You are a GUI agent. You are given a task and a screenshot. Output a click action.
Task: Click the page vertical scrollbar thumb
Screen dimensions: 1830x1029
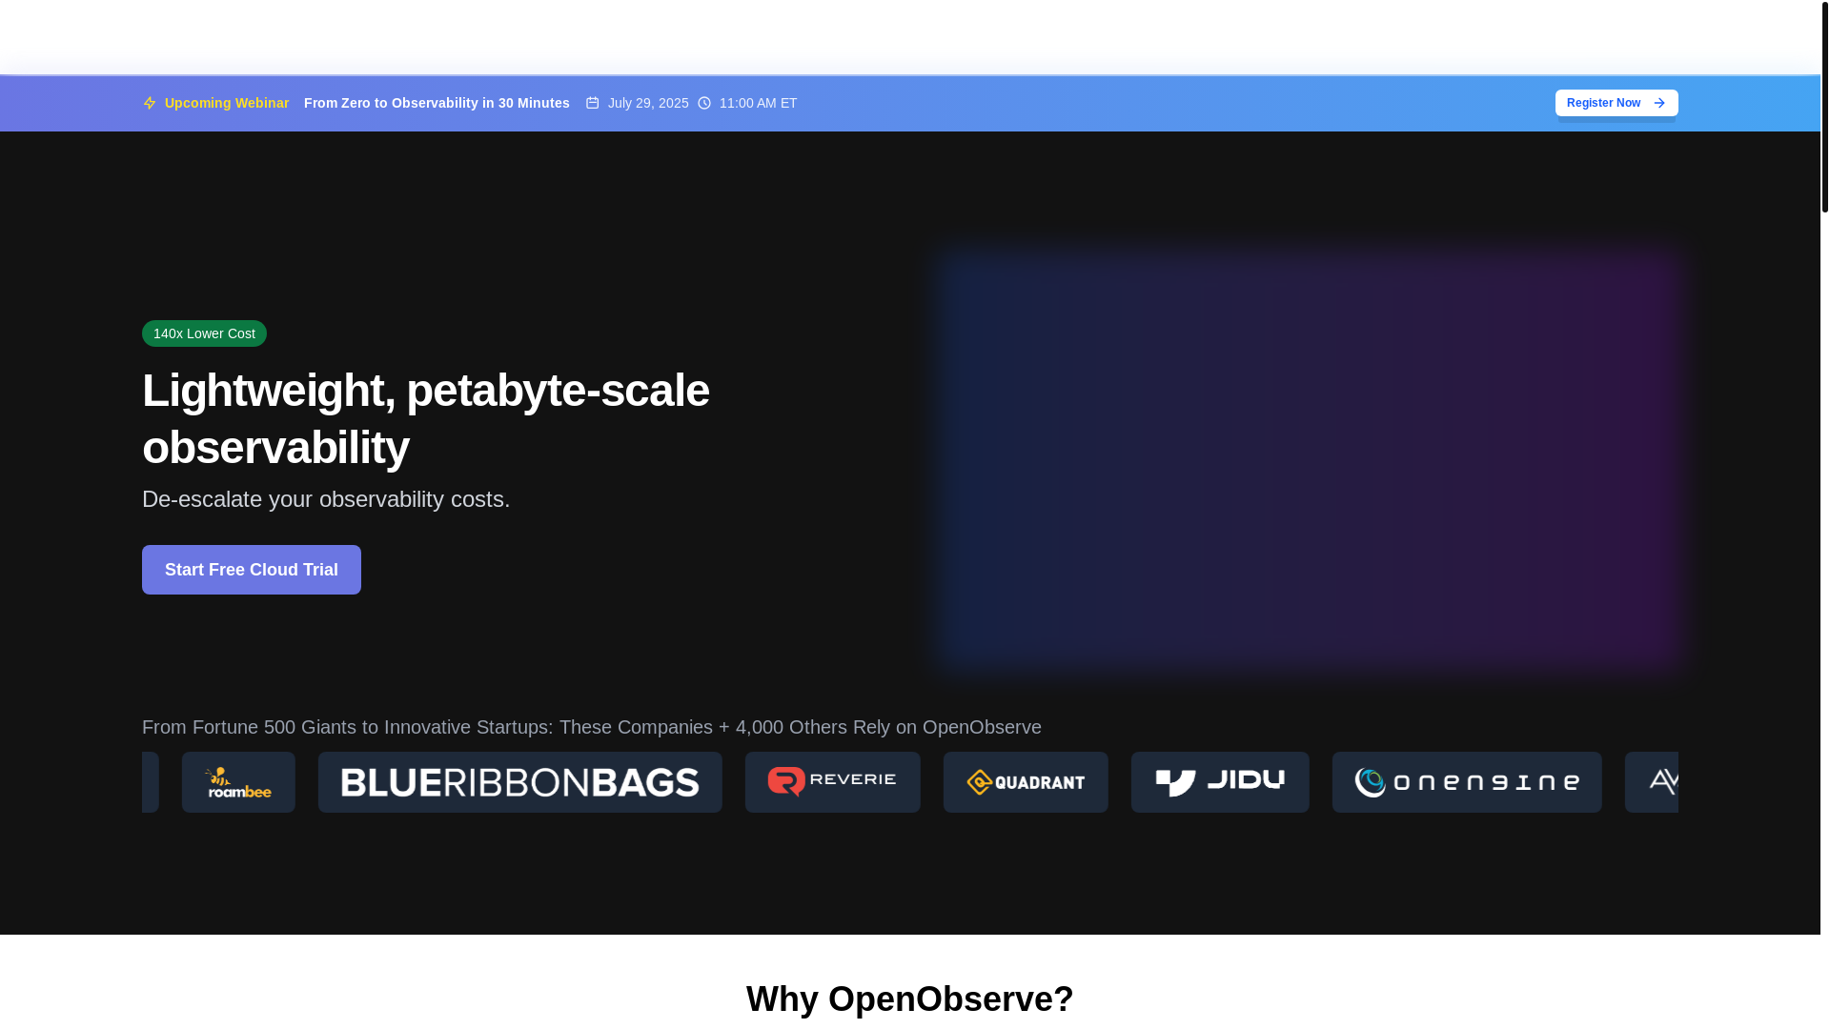1825,106
